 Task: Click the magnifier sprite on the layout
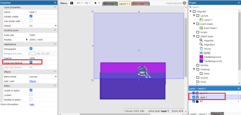(144, 72)
